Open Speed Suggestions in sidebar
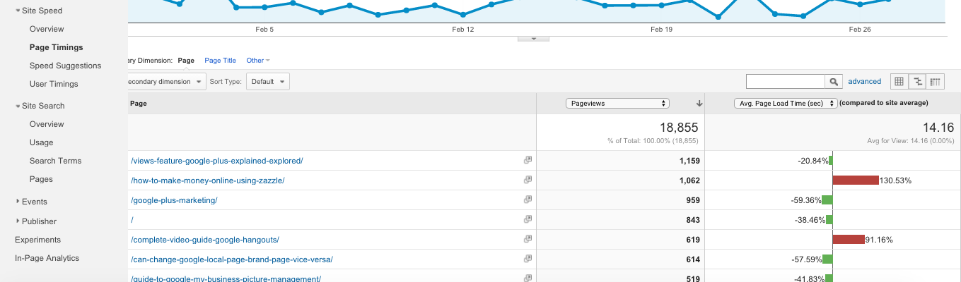The height and width of the screenshot is (282, 961). 65,66
